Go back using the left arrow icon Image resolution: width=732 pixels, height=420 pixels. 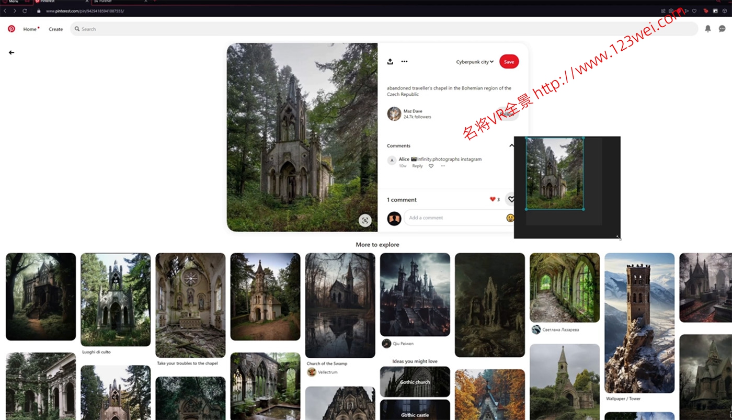coord(12,52)
